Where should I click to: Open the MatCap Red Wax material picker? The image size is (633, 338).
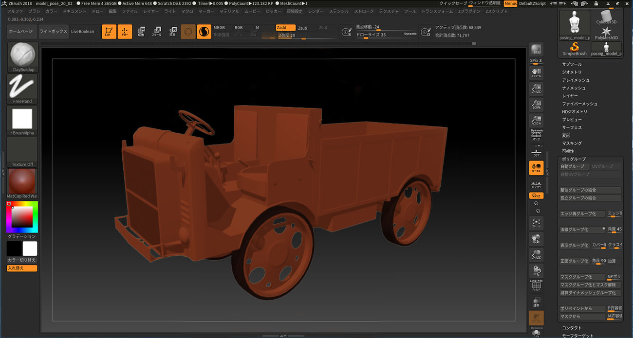point(22,181)
